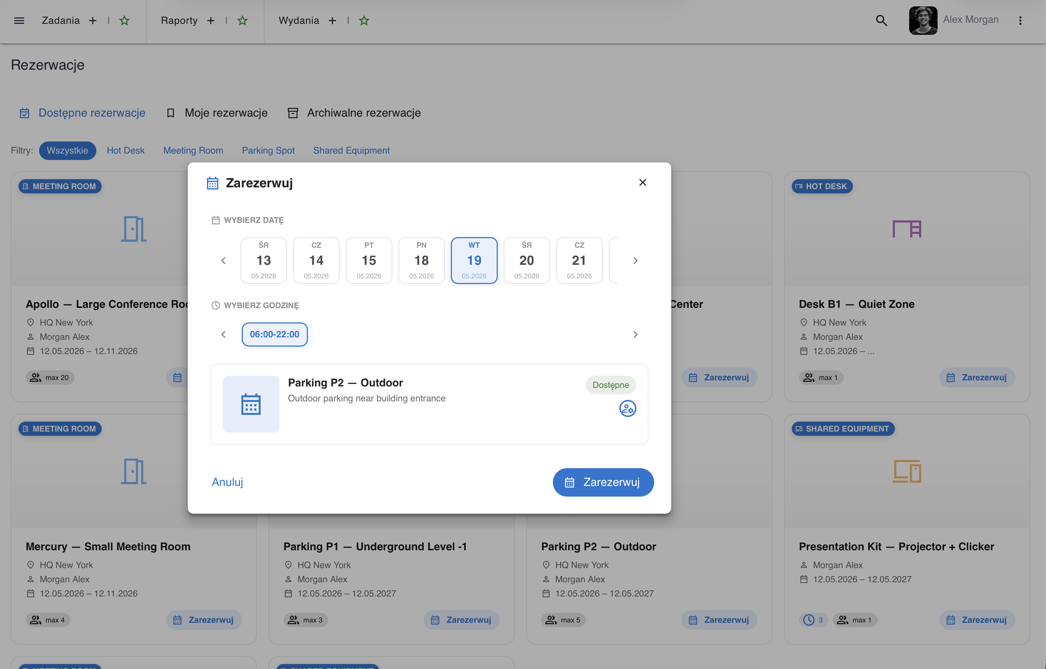Click the max 4 capacity badge on Mercury
Image resolution: width=1046 pixels, height=669 pixels.
tap(48, 620)
